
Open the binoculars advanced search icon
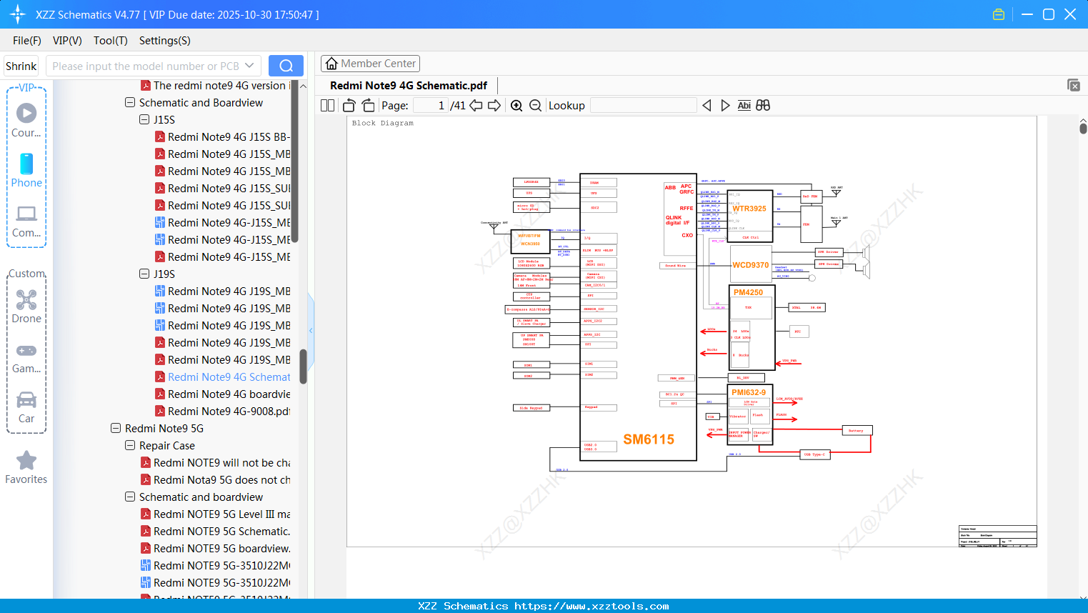point(762,105)
